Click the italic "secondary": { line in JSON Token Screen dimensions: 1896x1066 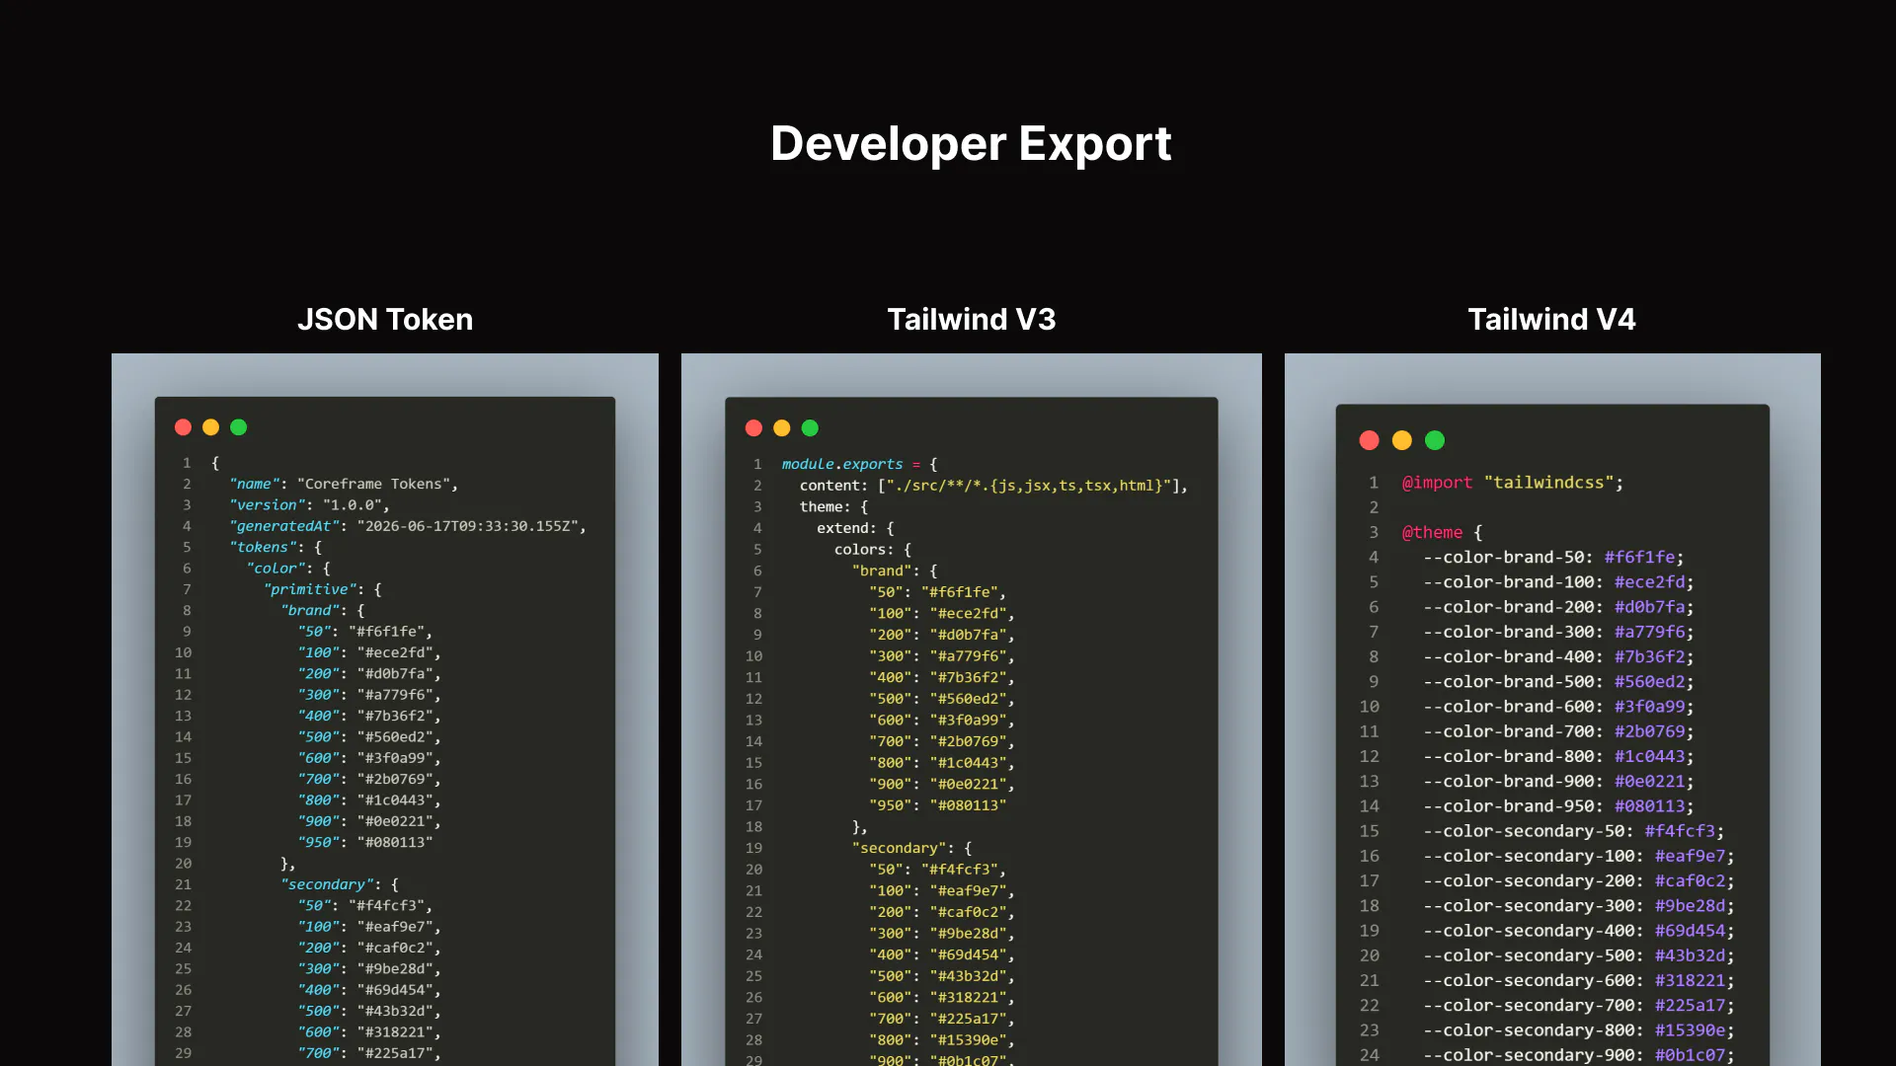(340, 884)
